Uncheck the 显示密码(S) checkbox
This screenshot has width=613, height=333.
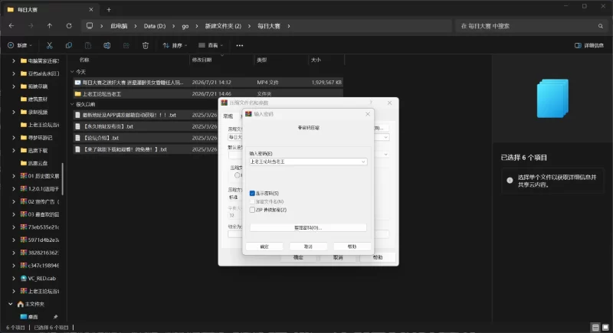click(252, 193)
